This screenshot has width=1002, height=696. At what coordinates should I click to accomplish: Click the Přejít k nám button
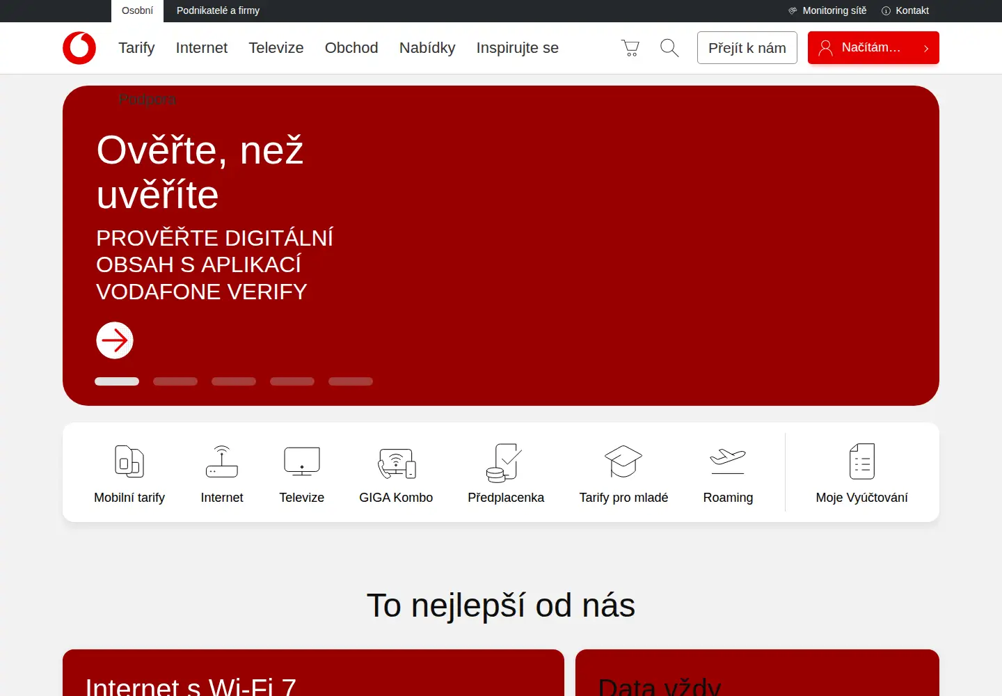(747, 48)
